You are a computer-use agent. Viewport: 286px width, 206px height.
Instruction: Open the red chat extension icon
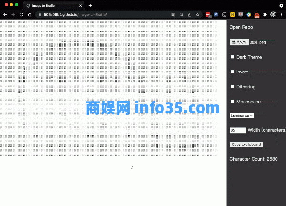[208, 15]
